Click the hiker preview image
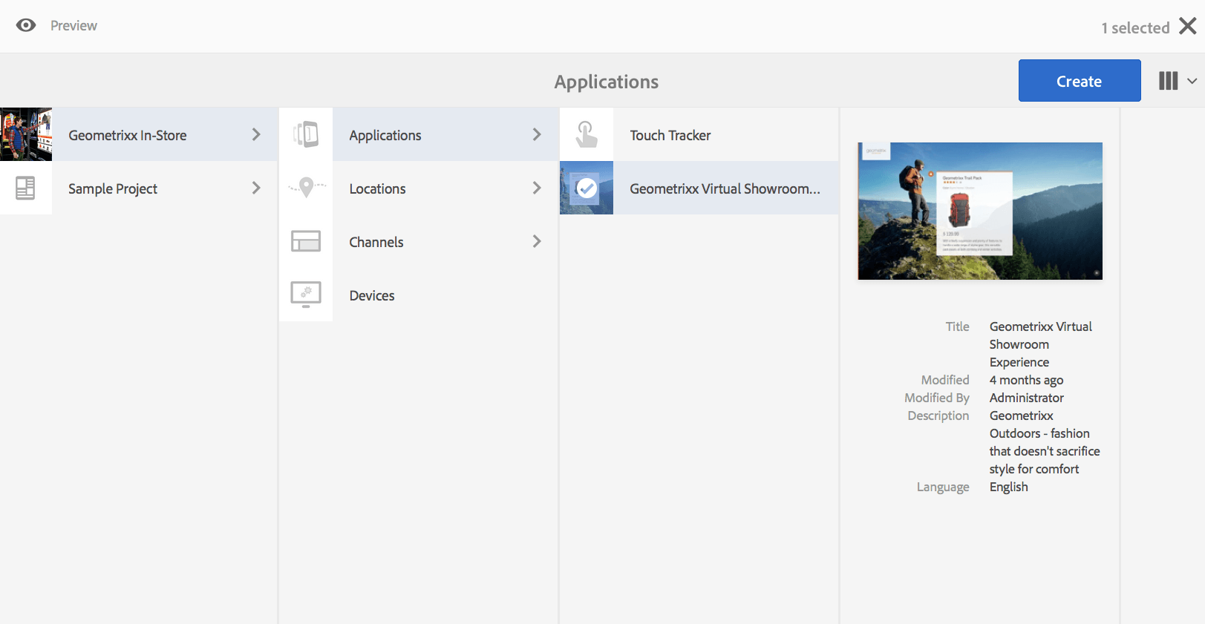Image resolution: width=1205 pixels, height=624 pixels. coord(979,211)
